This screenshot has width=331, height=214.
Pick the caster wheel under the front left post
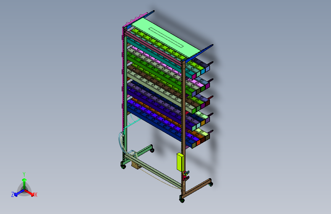tap(123, 167)
